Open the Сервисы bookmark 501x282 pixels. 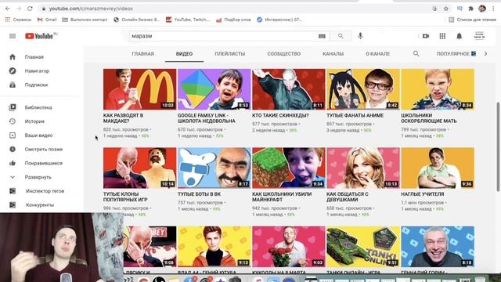(x=19, y=20)
